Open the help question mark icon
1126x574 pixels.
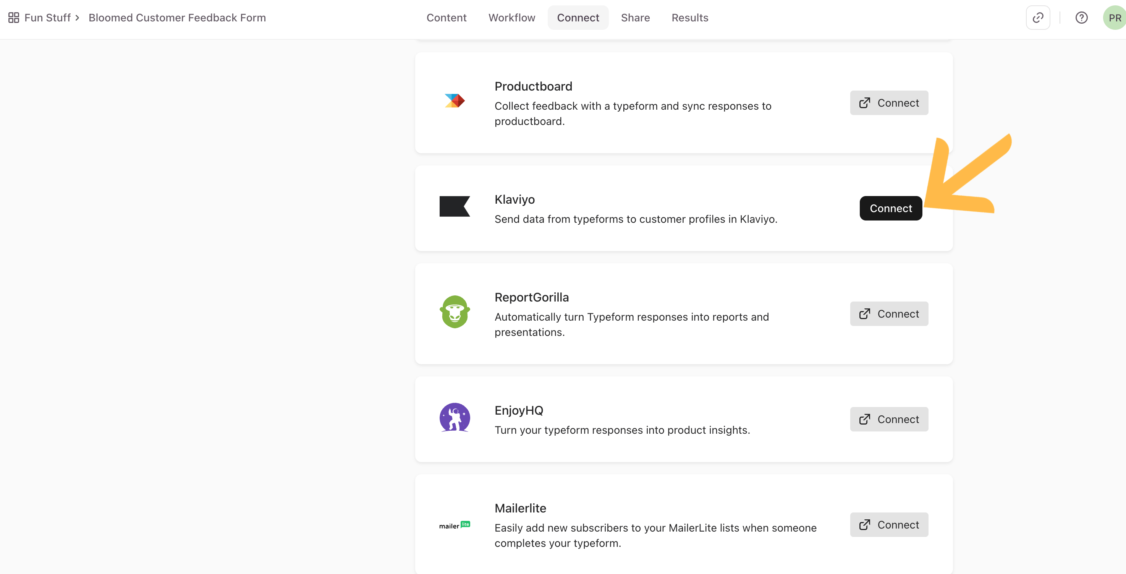(1081, 18)
